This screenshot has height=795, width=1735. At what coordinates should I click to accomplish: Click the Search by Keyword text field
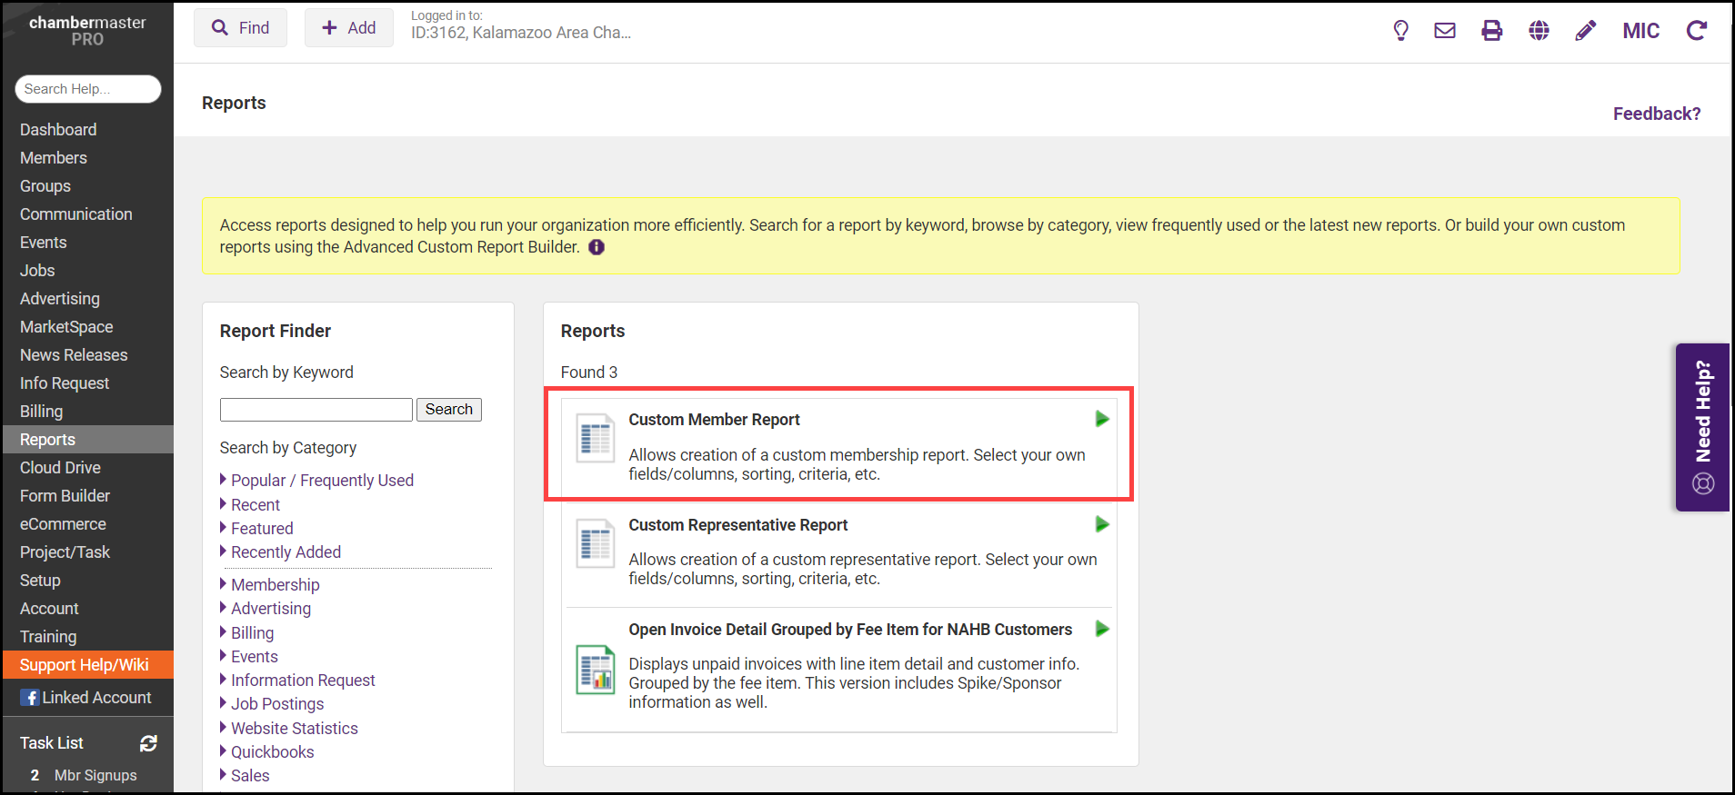pyautogui.click(x=316, y=410)
